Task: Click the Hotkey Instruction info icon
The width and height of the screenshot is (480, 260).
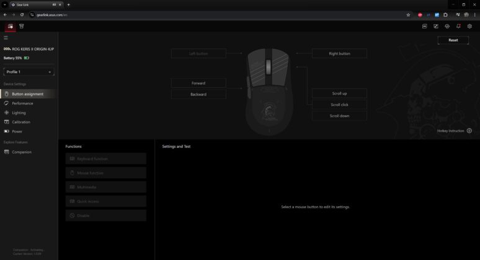Action: pos(469,131)
